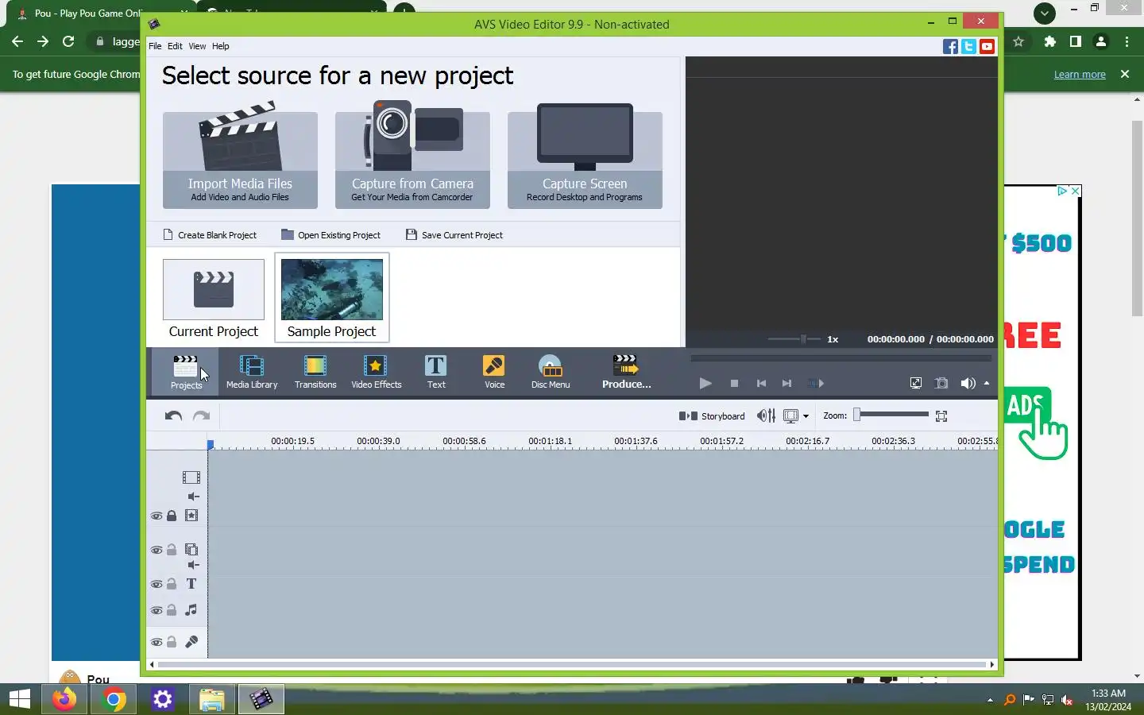Open the audio mixer icon
This screenshot has width=1144, height=715.
click(x=766, y=415)
